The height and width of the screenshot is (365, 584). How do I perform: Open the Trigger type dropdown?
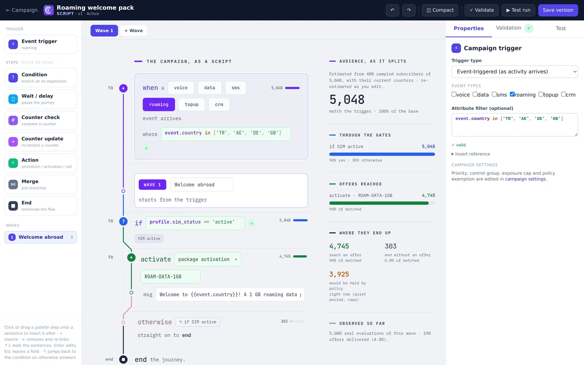click(515, 72)
